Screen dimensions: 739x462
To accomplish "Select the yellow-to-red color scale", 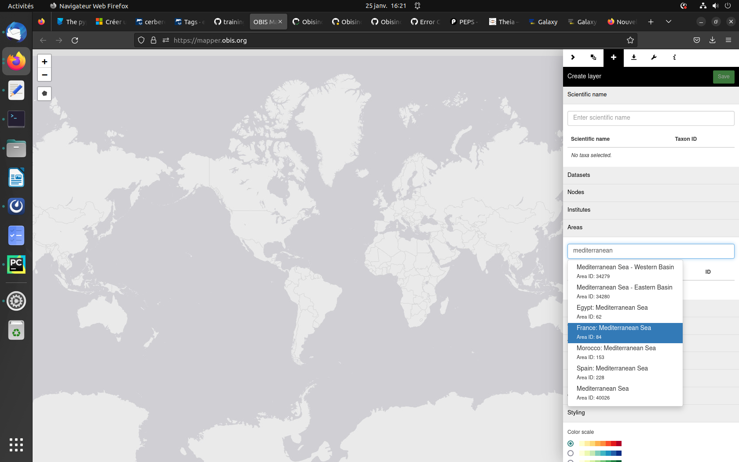I will point(571,444).
